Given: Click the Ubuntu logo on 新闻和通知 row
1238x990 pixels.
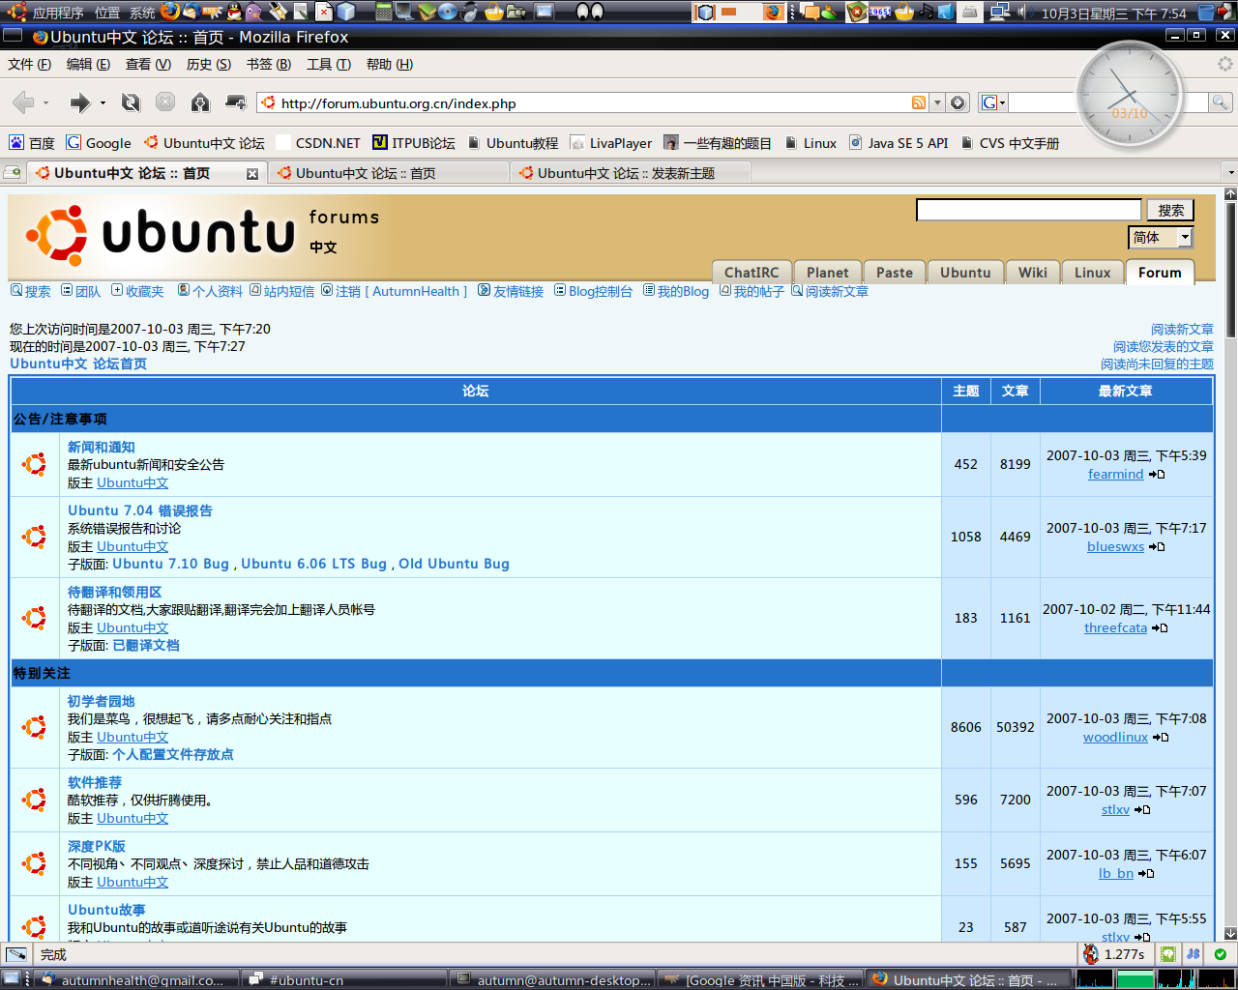Looking at the screenshot, I should tap(35, 464).
